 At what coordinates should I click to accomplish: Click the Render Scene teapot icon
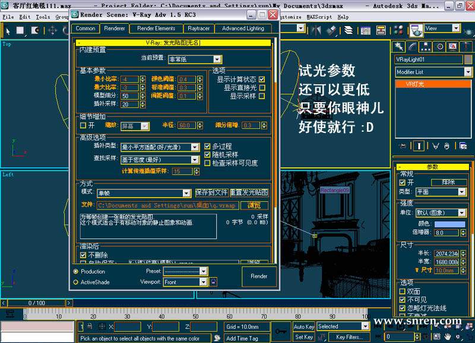coord(416,30)
